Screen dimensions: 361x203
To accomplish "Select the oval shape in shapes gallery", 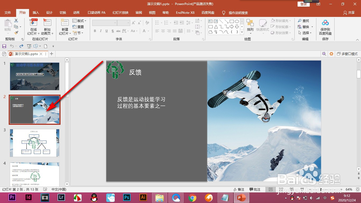I will tap(237, 21).
